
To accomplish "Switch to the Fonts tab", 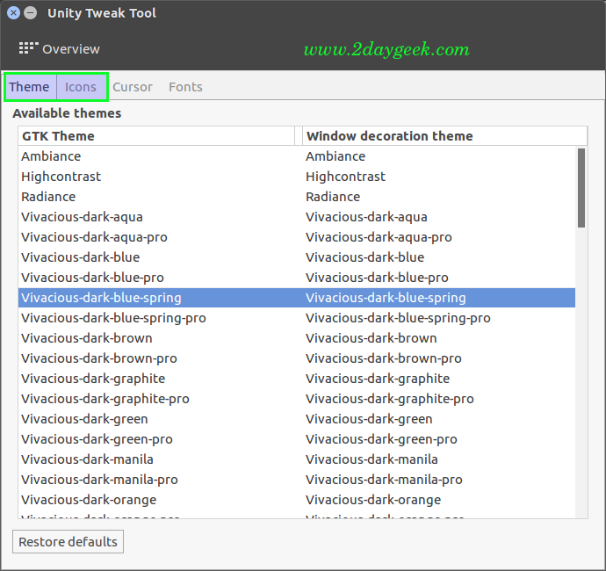I will pos(185,87).
